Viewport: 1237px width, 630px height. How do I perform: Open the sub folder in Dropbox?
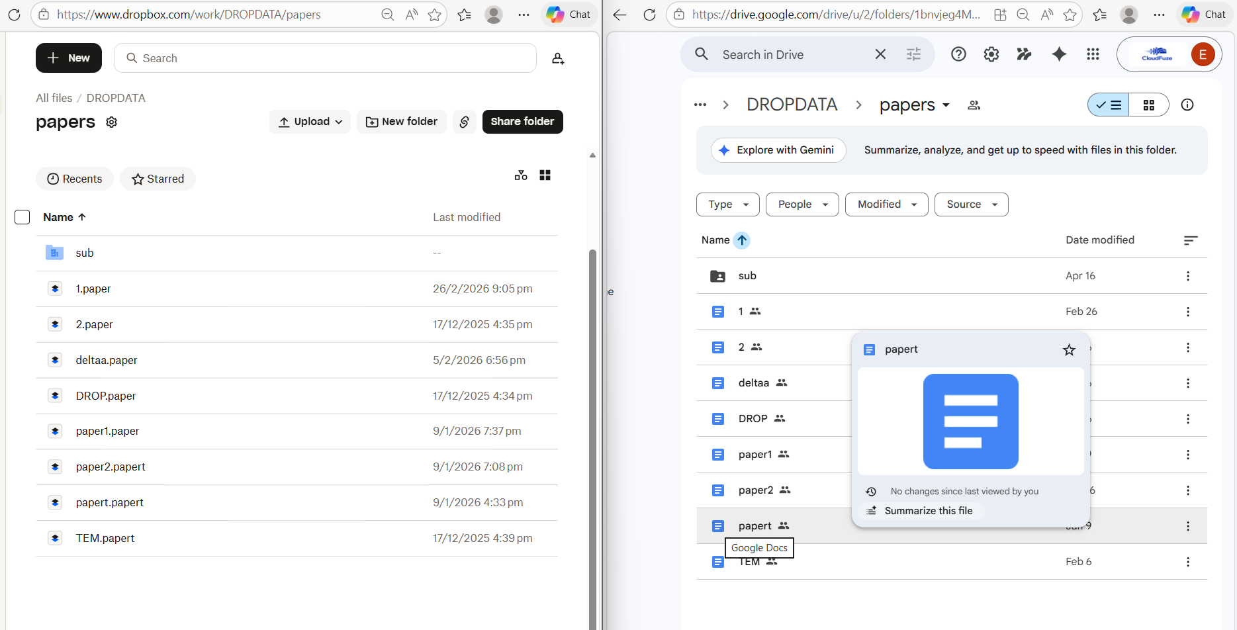coord(85,253)
